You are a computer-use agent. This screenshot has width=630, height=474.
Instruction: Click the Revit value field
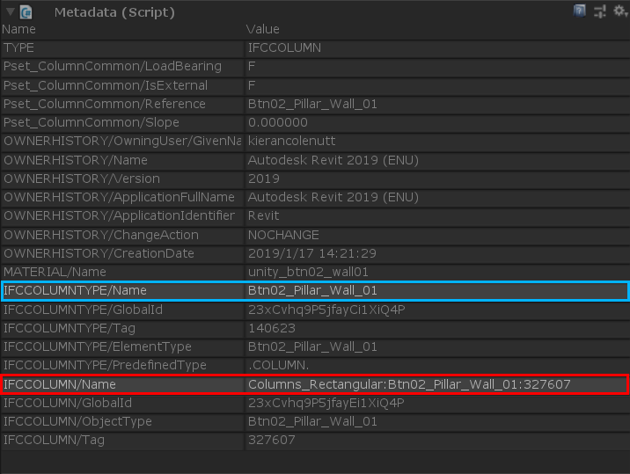point(437,215)
